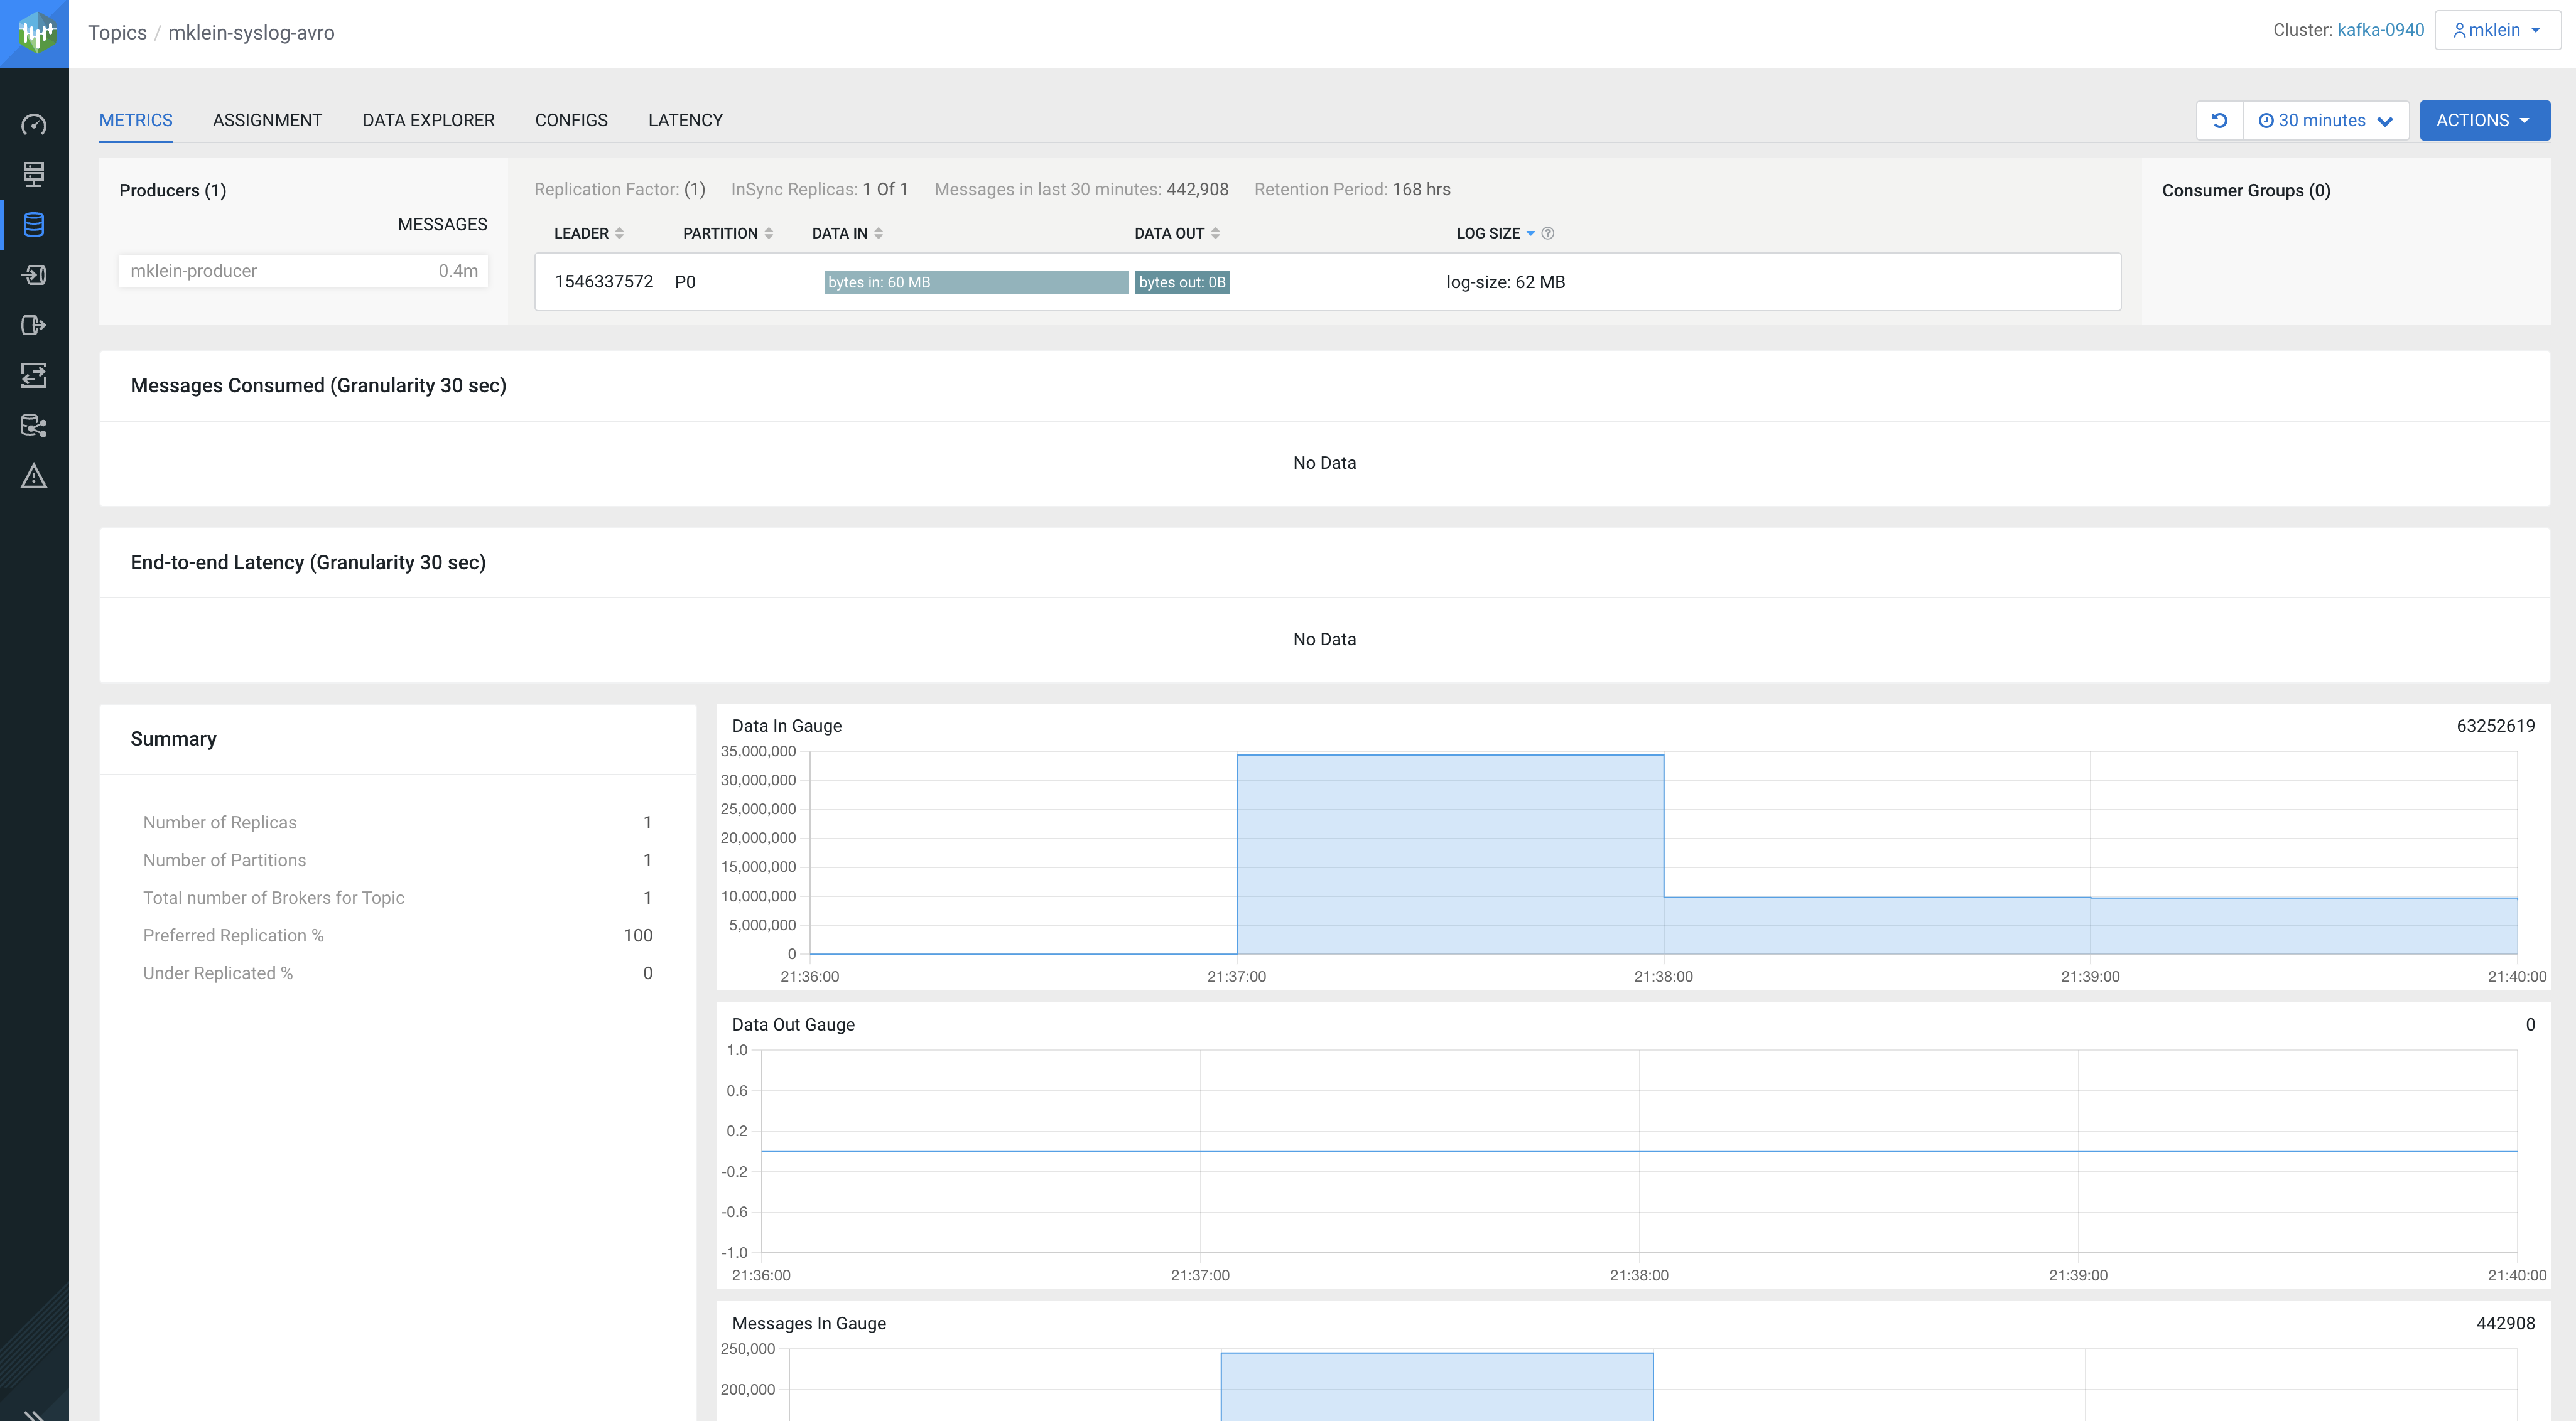The height and width of the screenshot is (1421, 2576).
Task: Open the Consumer Groups sidebar icon
Action: pyautogui.click(x=34, y=324)
